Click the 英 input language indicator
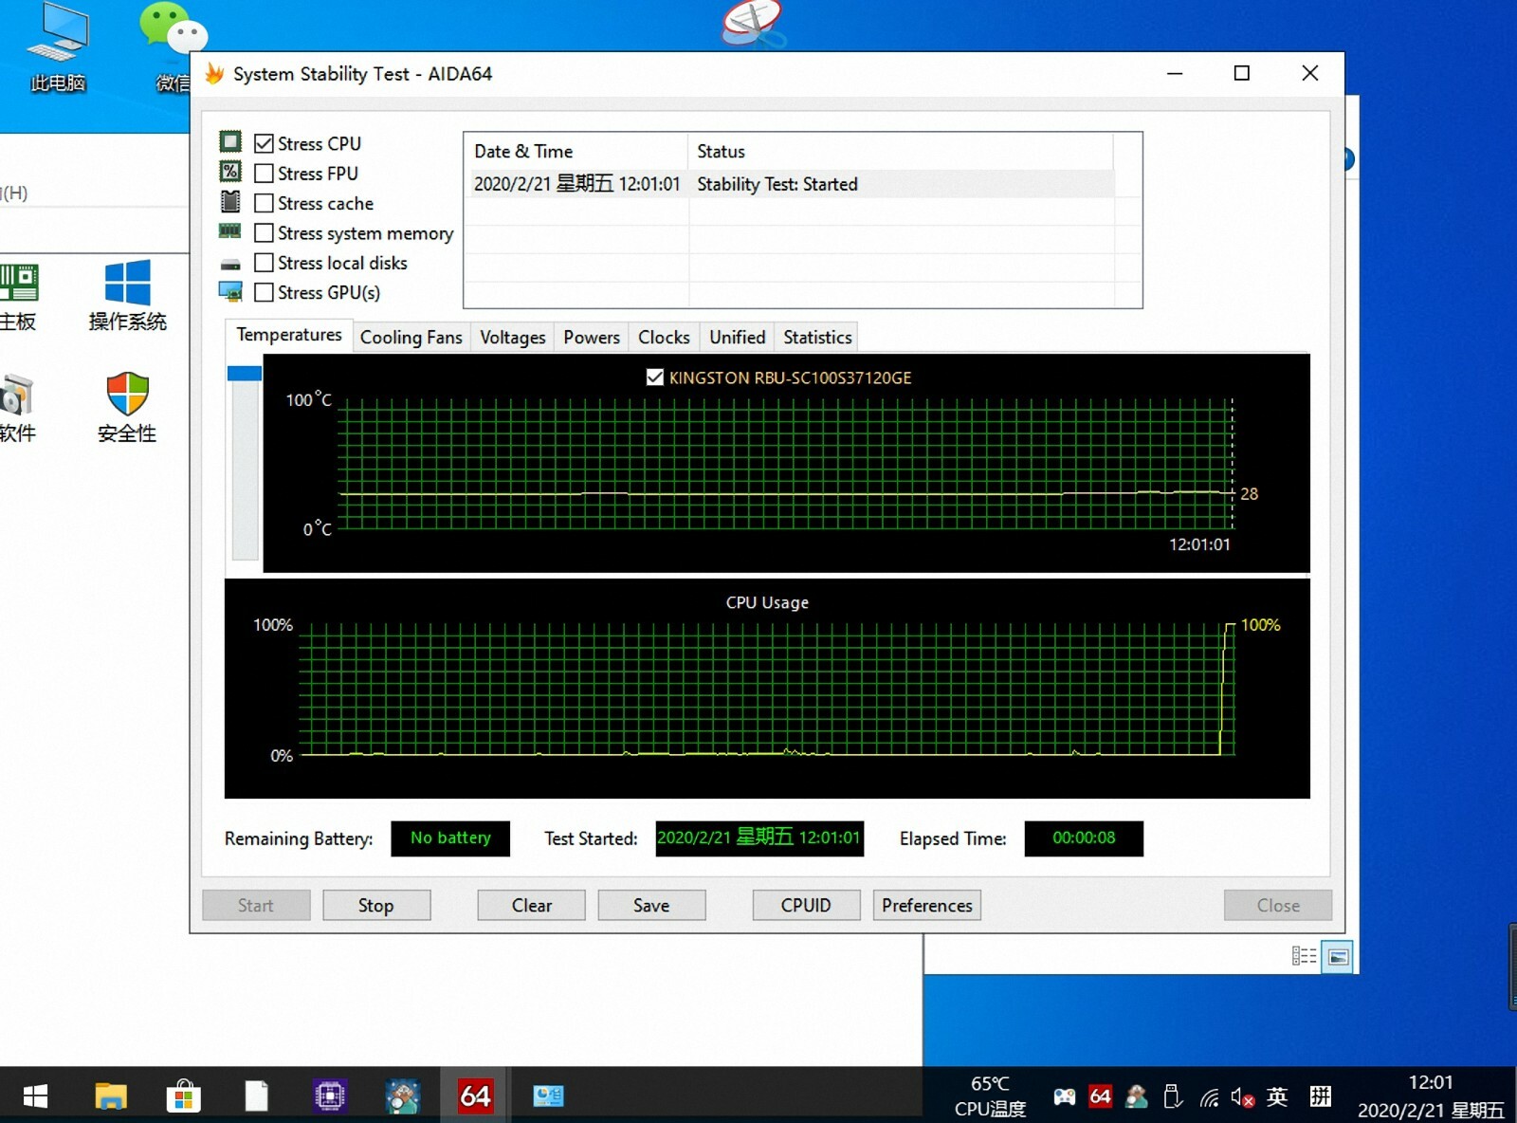The image size is (1517, 1123). (x=1277, y=1097)
